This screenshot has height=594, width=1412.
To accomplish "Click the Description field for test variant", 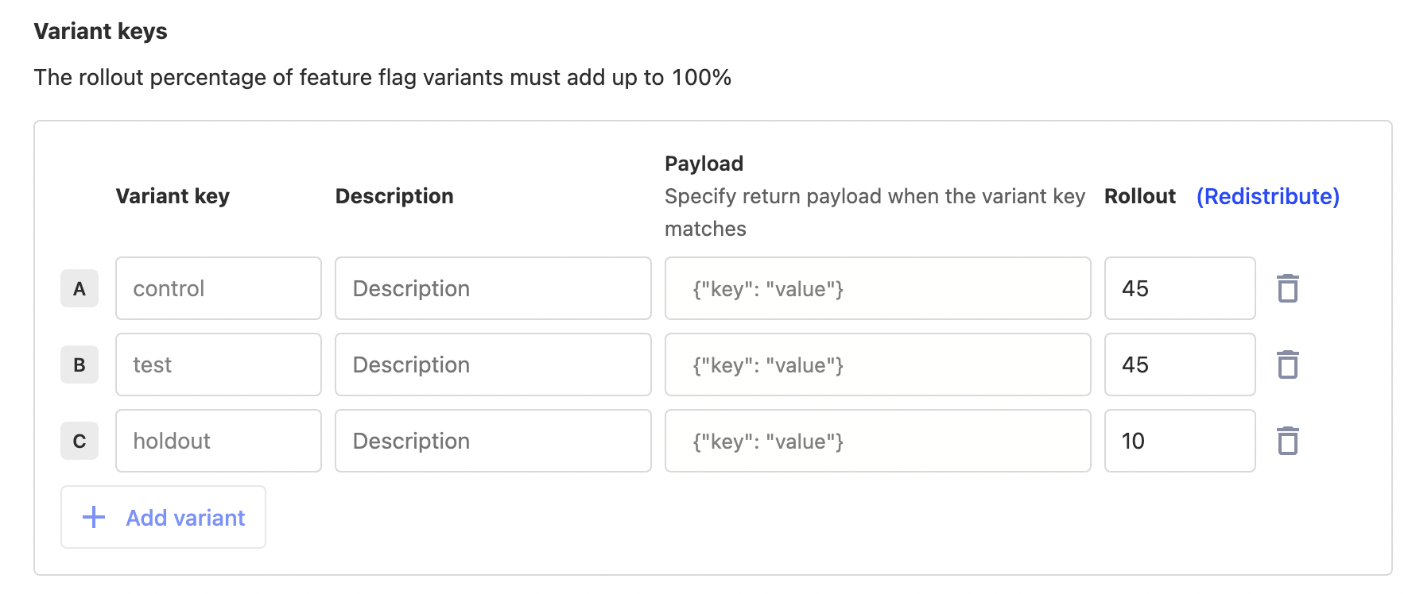I will 493,364.
